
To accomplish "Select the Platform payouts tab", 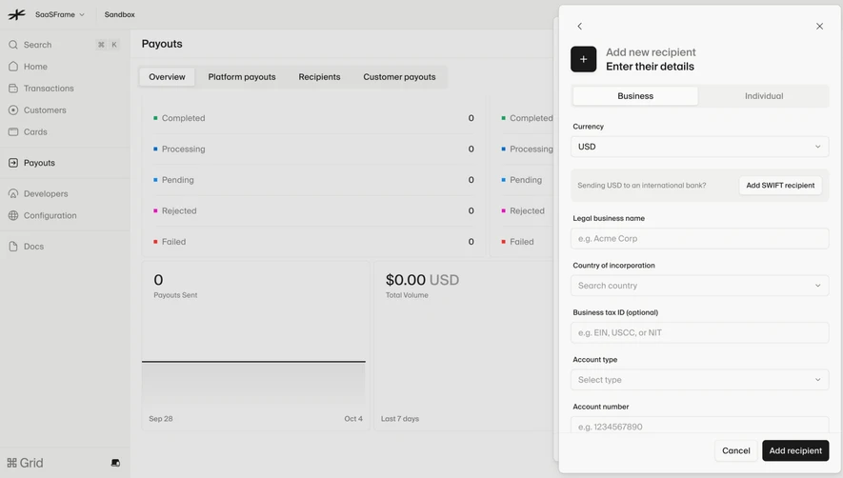I will [x=242, y=77].
